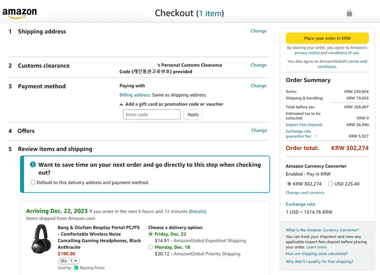The width and height of the screenshot is (380, 275).
Task: Click the info icon in the save-time banner
Action: click(x=33, y=165)
